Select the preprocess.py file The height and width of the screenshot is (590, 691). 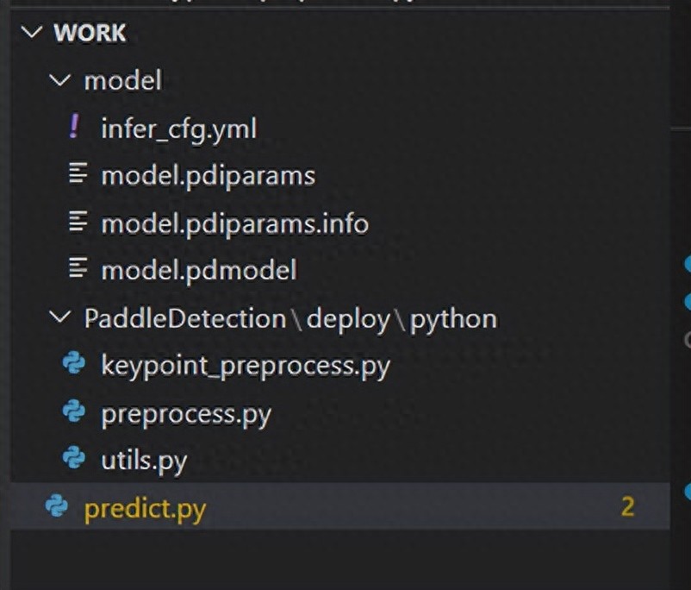pyautogui.click(x=185, y=413)
